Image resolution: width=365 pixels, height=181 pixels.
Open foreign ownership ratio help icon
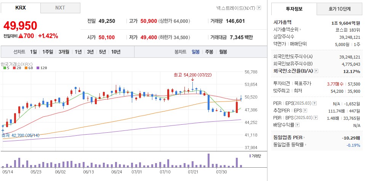[x=316, y=71]
